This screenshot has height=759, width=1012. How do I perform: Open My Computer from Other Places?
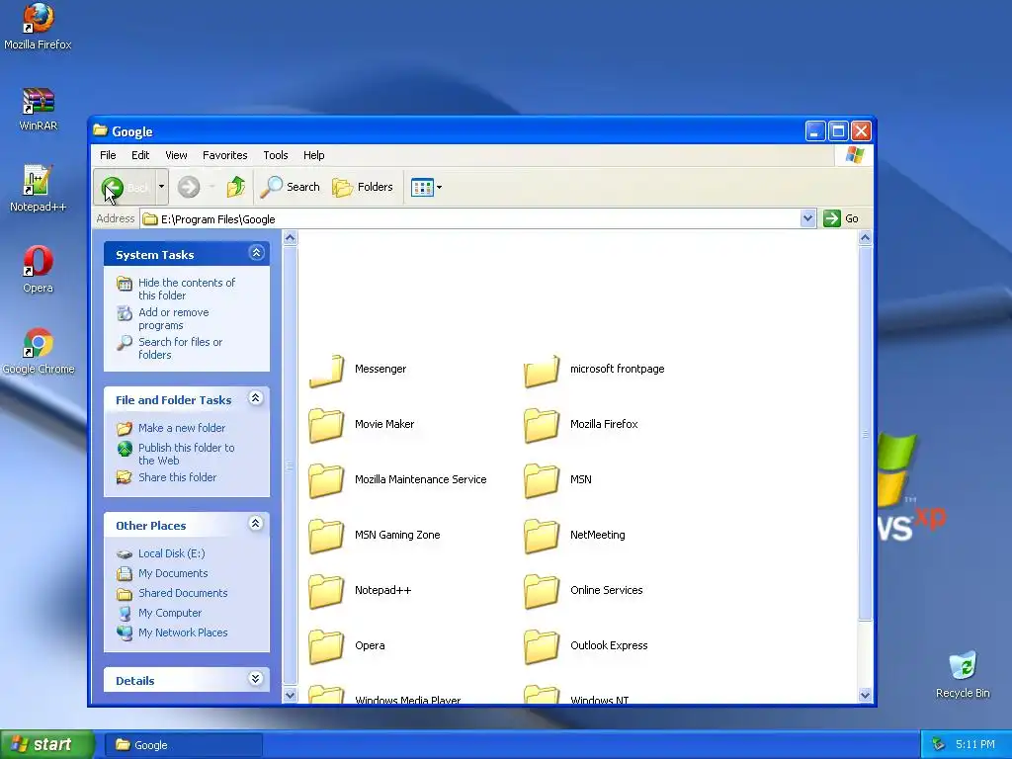click(170, 613)
